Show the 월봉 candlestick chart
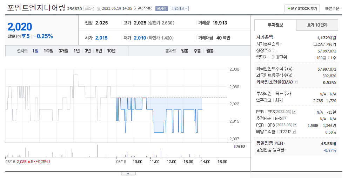Viewport: 348px width, 178px height. pos(210,51)
